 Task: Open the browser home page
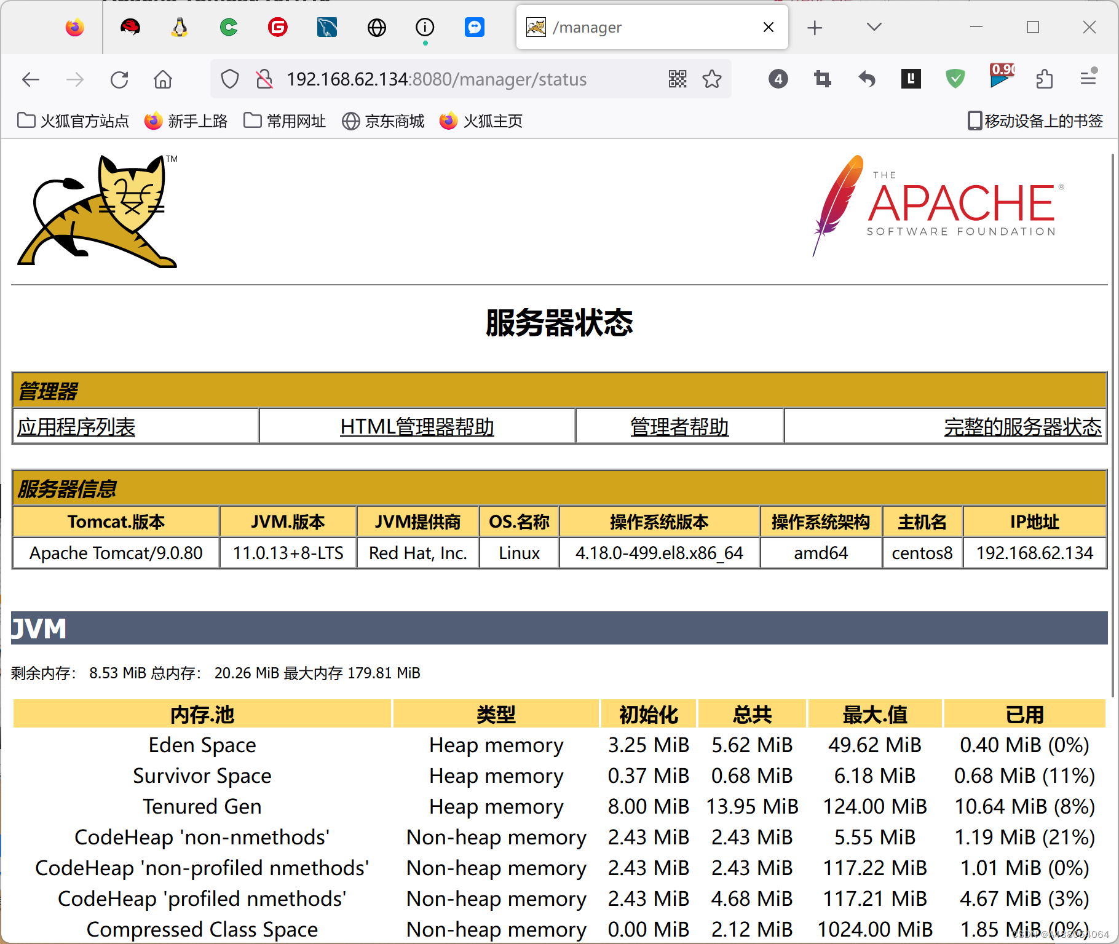[x=163, y=79]
